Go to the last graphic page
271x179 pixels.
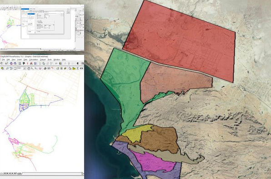click(15, 173)
